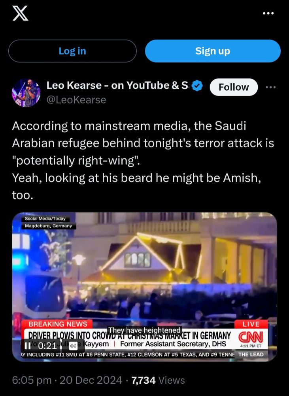The image size is (289, 396).
Task: Tap the X logo at top
Action: pyautogui.click(x=20, y=13)
